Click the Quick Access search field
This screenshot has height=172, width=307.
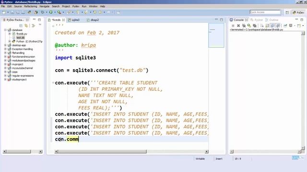tap(265, 12)
